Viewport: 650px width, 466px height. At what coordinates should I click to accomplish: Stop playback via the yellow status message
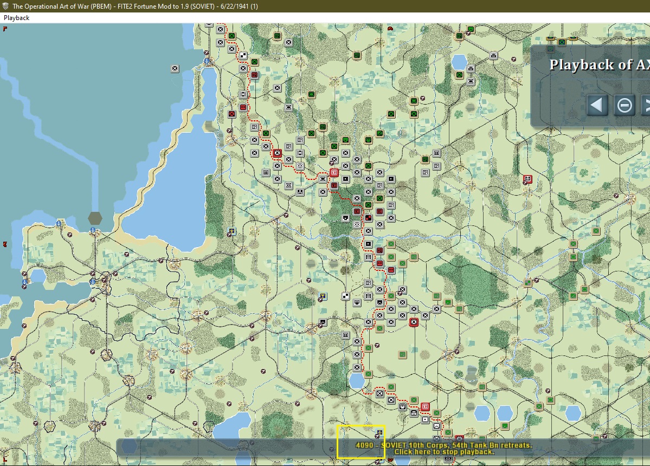coord(443,449)
